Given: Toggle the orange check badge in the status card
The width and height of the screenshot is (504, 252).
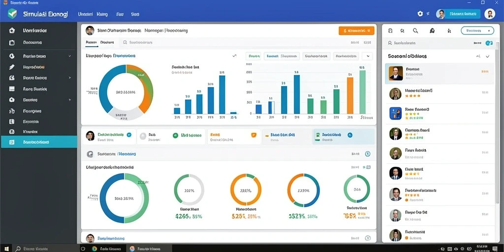Looking at the screenshot, I should [253, 135].
